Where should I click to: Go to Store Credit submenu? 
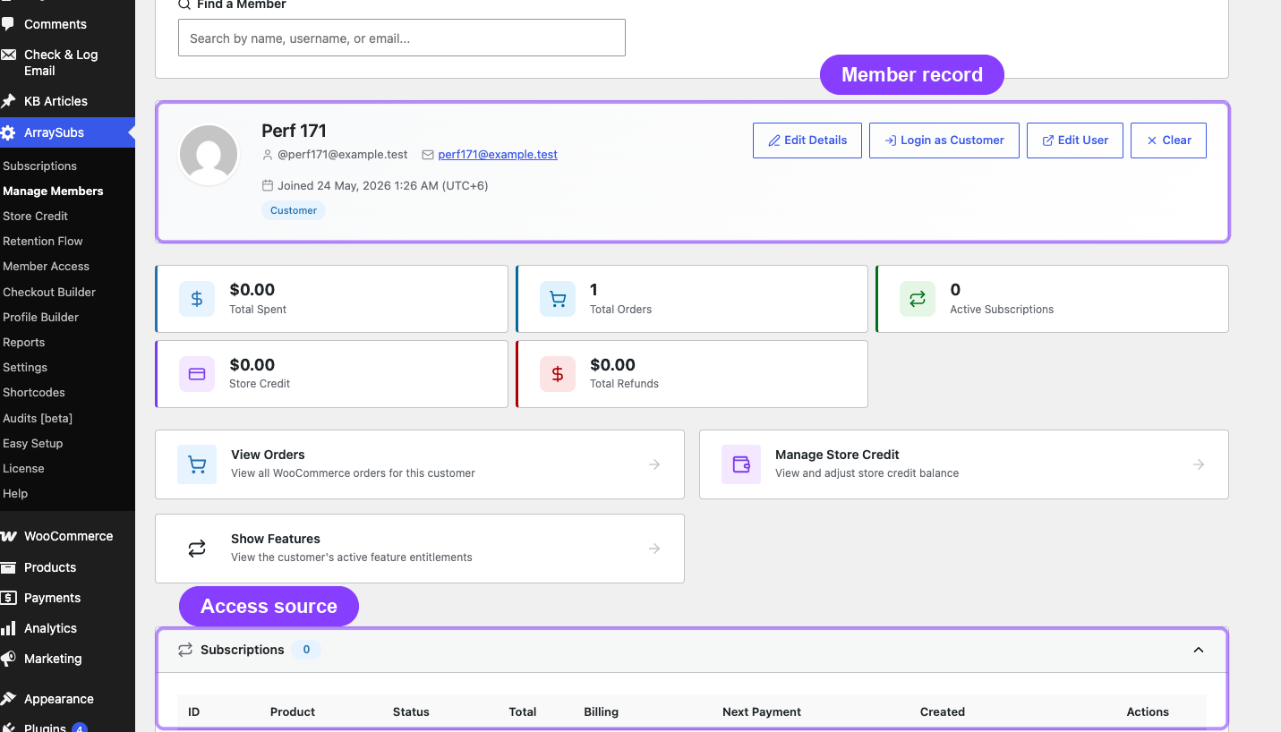click(x=35, y=216)
